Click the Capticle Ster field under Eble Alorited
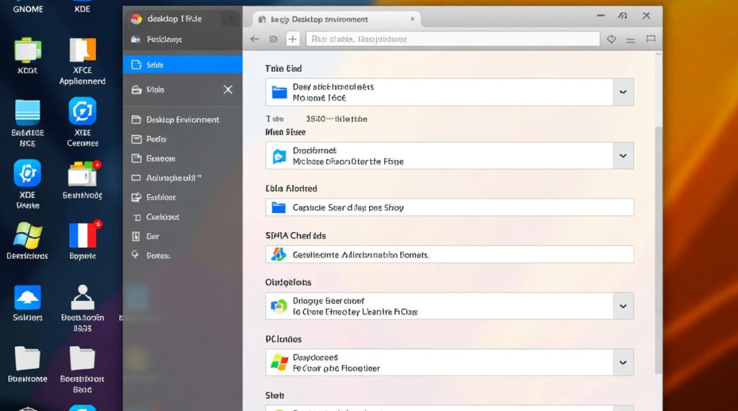 (449, 208)
